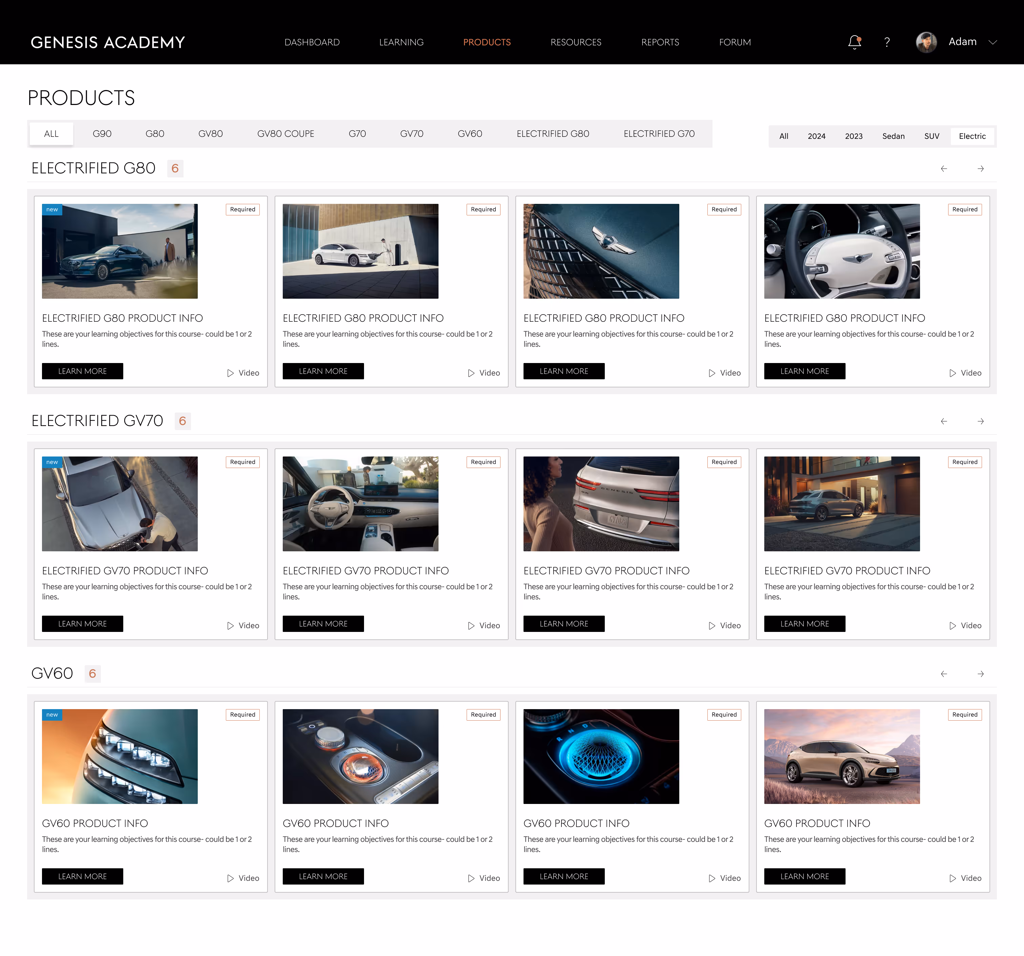The height and width of the screenshot is (956, 1024).
Task: Filter products by 2024
Action: [x=816, y=136]
